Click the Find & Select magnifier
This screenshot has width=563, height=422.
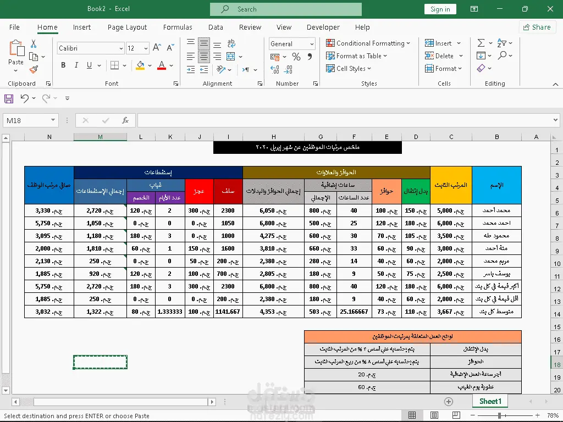click(x=503, y=55)
